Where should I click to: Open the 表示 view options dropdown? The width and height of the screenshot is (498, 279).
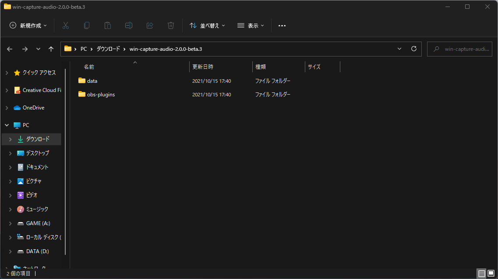pos(251,25)
